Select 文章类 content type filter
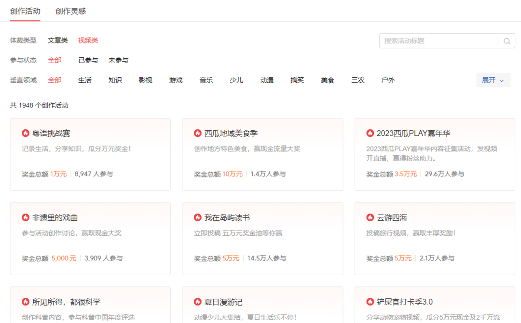Viewport: 521px width, 323px height. click(x=58, y=40)
